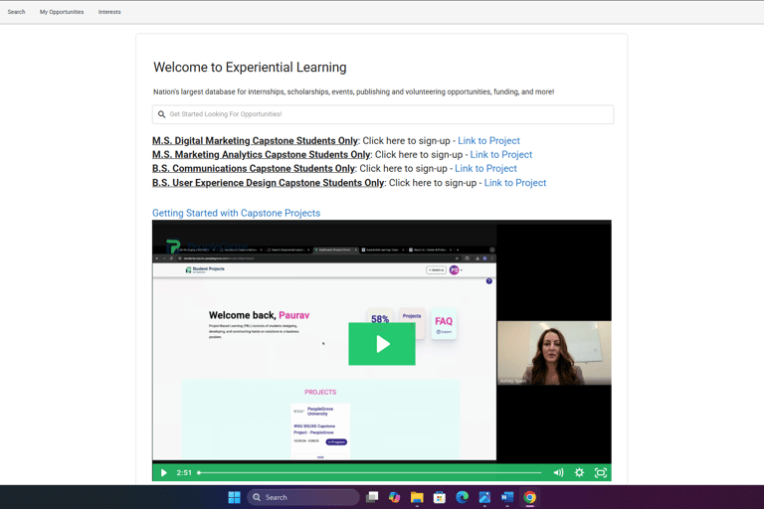The width and height of the screenshot is (764, 509).
Task: Open Copilot icon in taskbar
Action: click(x=394, y=497)
